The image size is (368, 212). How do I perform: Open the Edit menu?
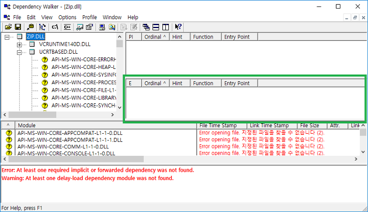pyautogui.click(x=31, y=18)
